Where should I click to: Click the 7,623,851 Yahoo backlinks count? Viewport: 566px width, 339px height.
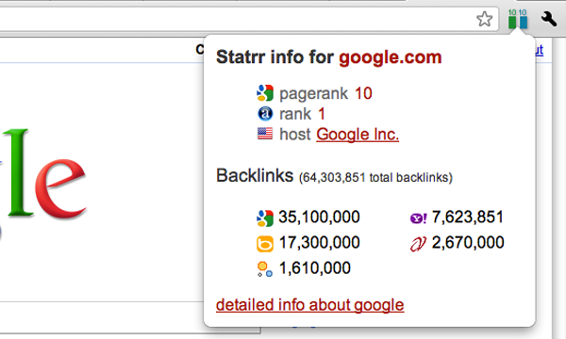(x=468, y=217)
